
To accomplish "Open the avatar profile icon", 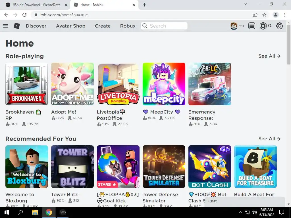I will (x=234, y=26).
